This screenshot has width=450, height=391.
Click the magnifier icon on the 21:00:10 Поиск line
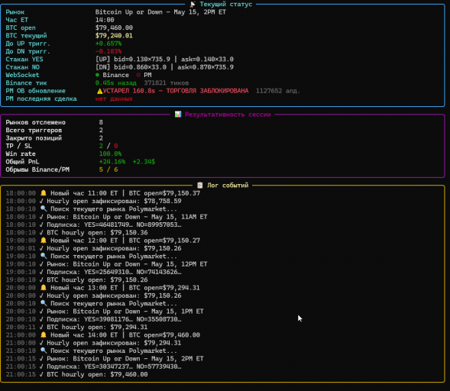coord(44,351)
